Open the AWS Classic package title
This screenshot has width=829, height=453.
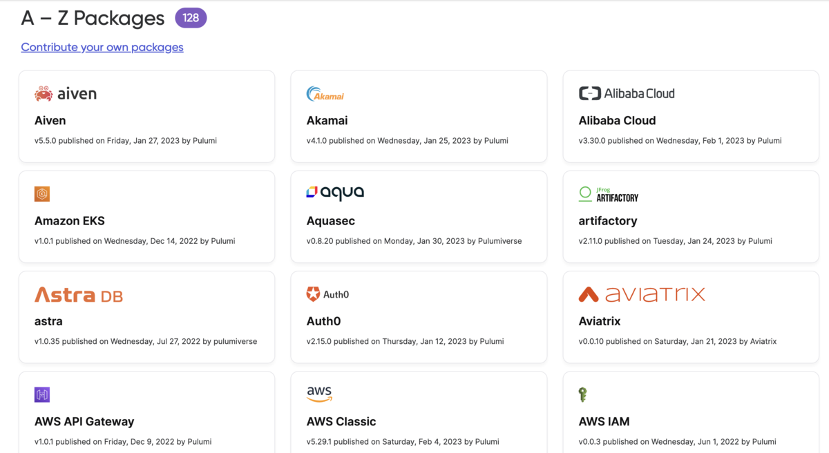pos(341,421)
